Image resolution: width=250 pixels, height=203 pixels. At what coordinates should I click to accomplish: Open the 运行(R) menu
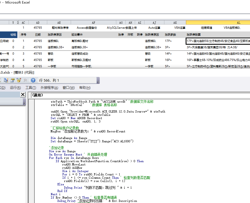(x=15, y=87)
